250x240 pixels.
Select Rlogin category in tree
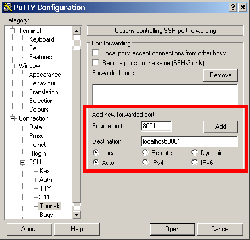pos(37,153)
